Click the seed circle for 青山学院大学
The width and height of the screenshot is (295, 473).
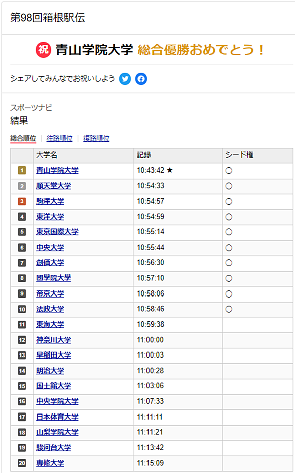pos(229,171)
